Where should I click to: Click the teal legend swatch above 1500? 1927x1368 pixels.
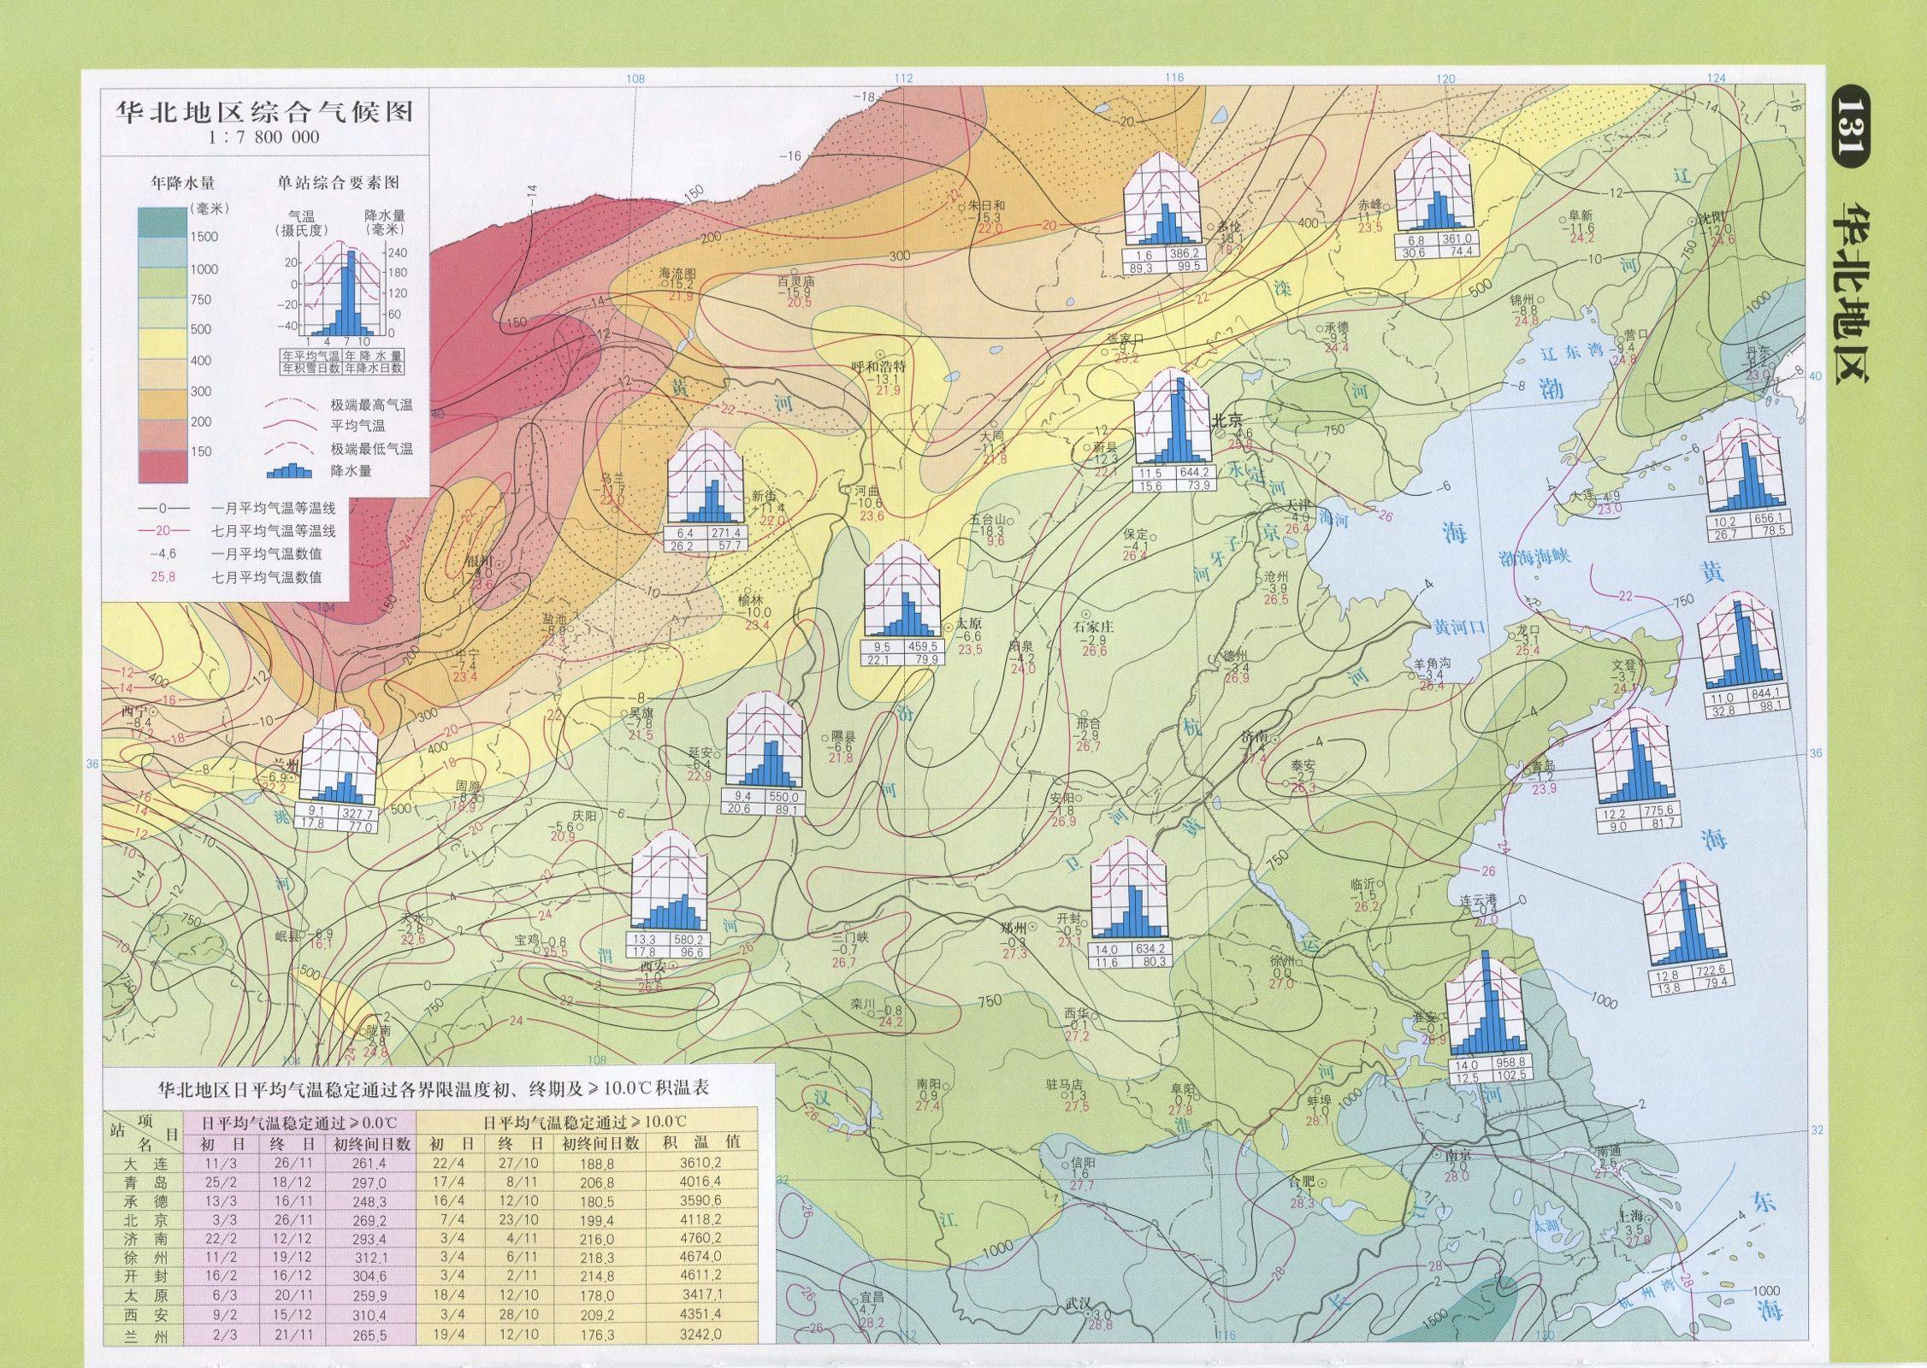[x=162, y=221]
